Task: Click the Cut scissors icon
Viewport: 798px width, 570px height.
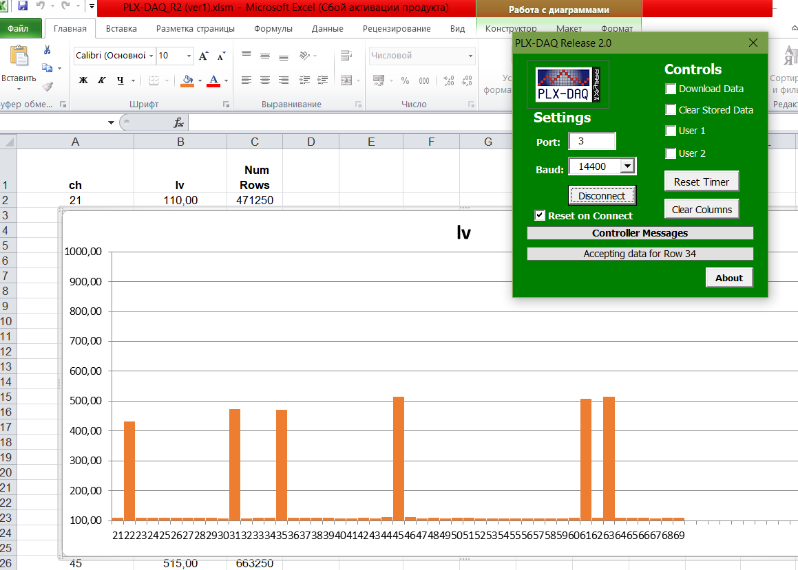Action: [47, 50]
